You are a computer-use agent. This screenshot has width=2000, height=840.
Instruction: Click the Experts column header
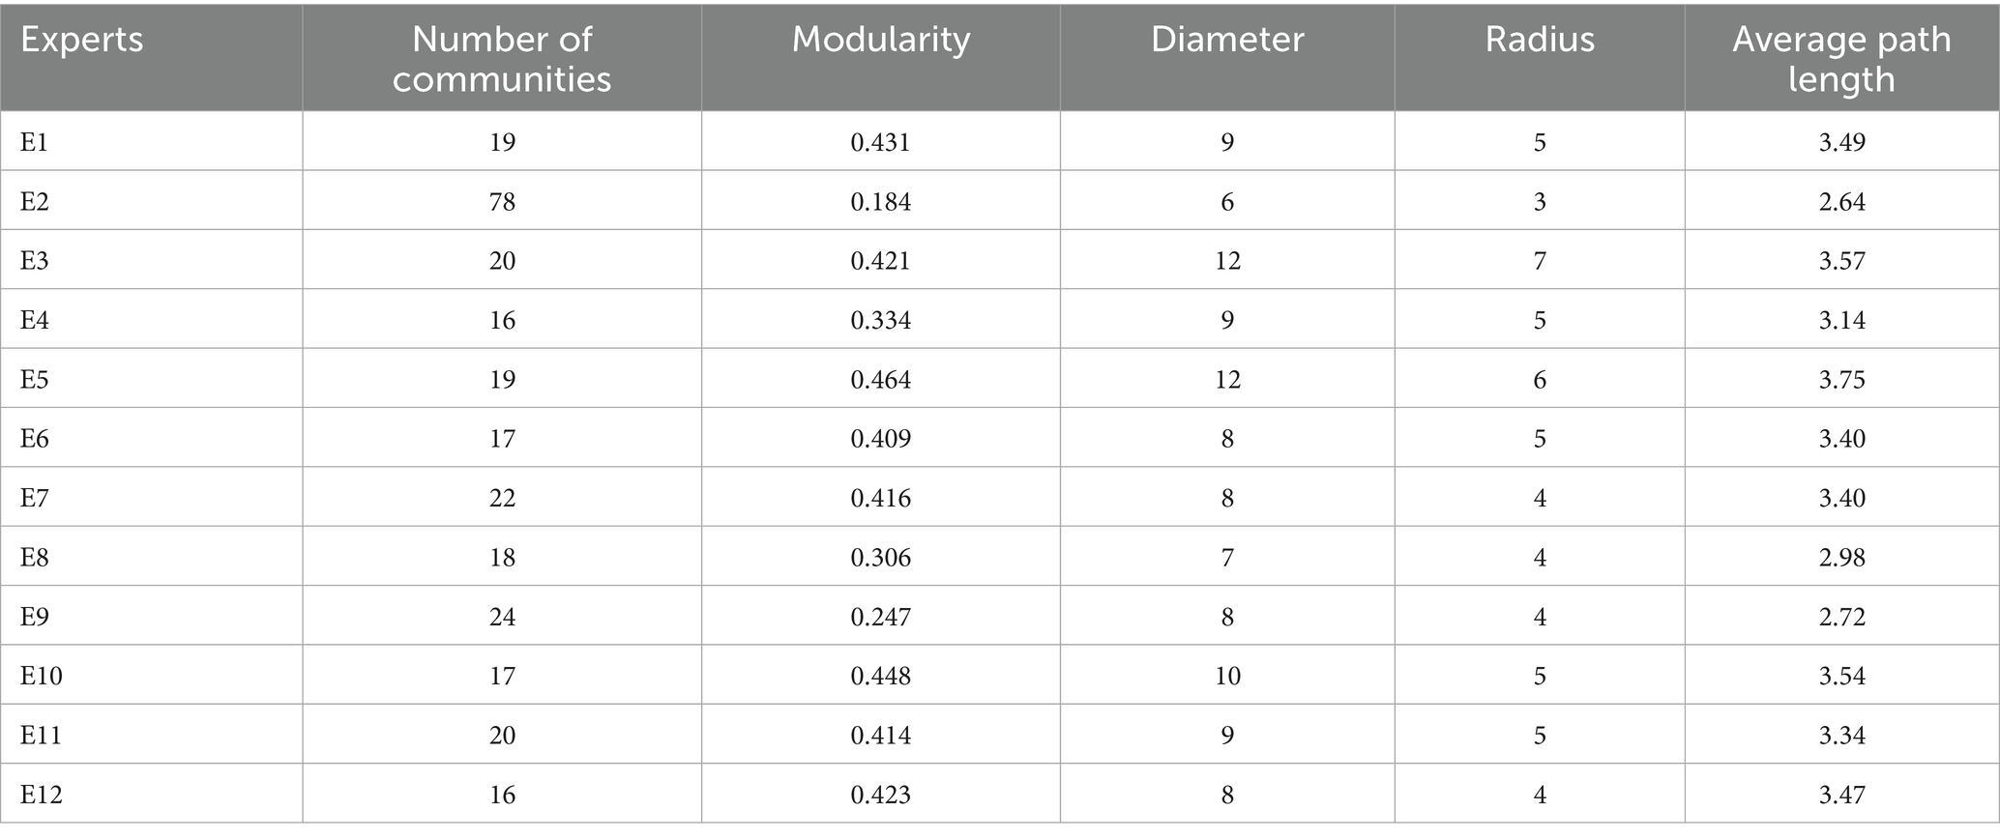pos(82,40)
